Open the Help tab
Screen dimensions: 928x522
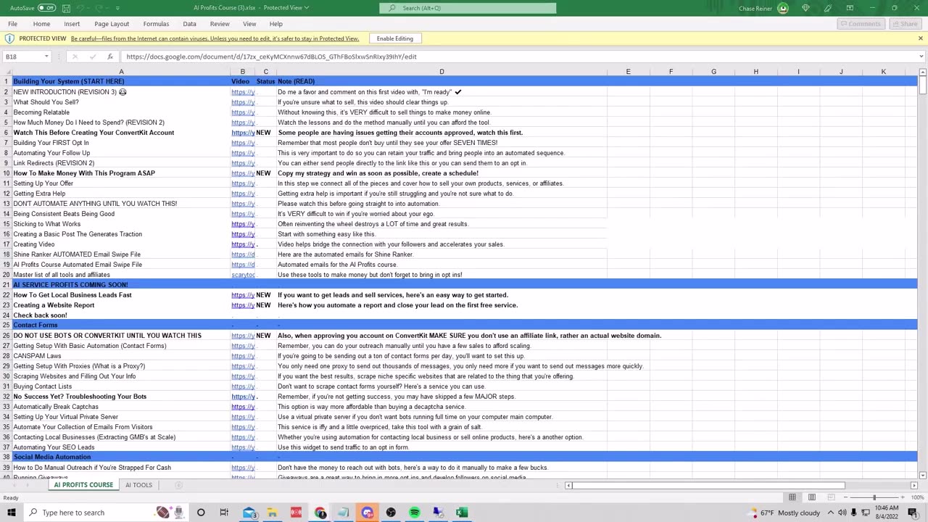tap(276, 24)
